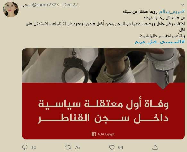Click the @samrr2323 username handle
Image resolution: width=187 pixels, height=152 pixels.
point(46,5)
